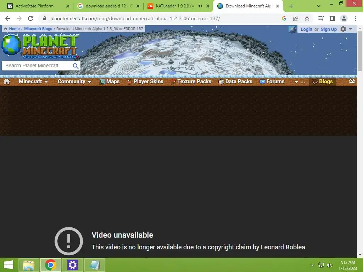363x272 pixels.
Task: Bookmark this page with the star icon
Action: [307, 18]
